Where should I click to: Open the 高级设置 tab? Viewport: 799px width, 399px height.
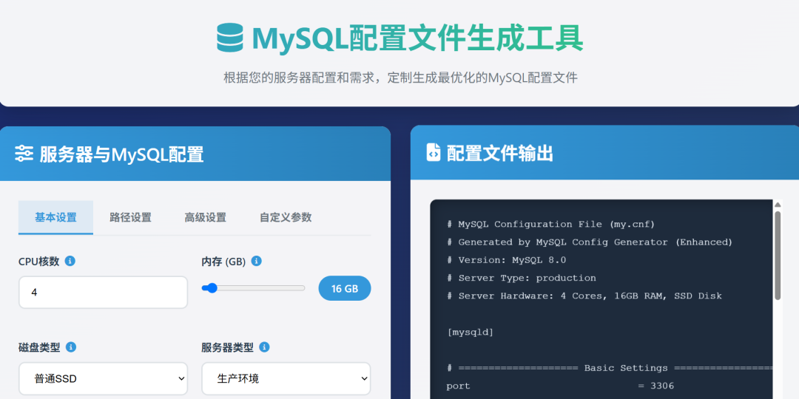[x=206, y=217]
